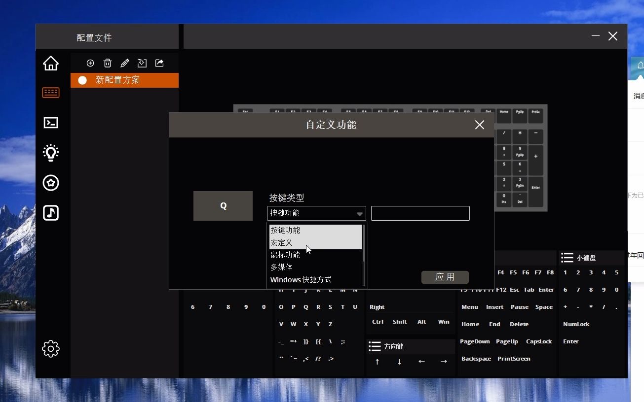Delete profile with trash icon

tap(108, 63)
